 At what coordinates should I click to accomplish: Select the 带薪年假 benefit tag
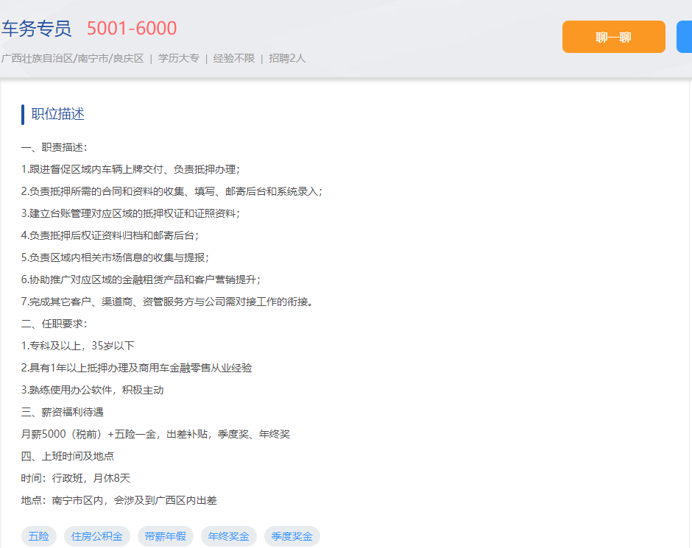click(166, 536)
